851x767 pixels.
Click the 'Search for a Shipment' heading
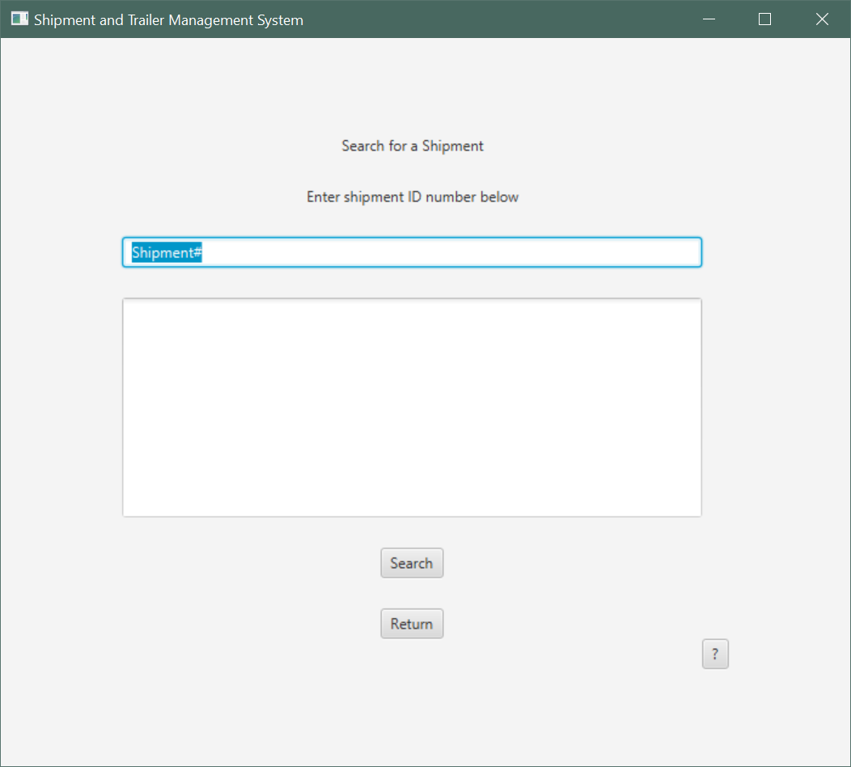point(412,146)
